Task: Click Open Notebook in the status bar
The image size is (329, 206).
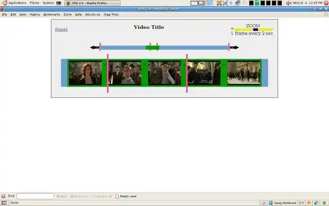Action: point(282,203)
